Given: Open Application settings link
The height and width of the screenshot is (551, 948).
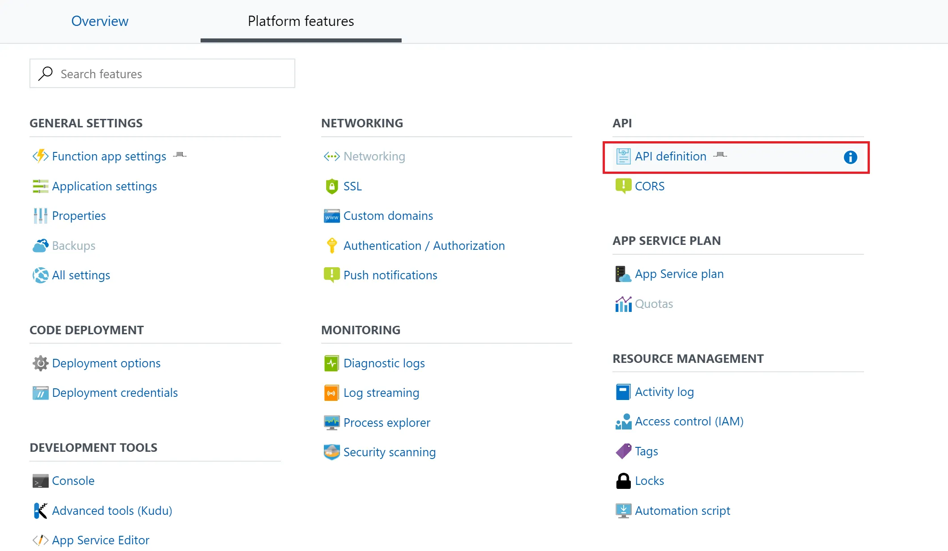Looking at the screenshot, I should [104, 186].
